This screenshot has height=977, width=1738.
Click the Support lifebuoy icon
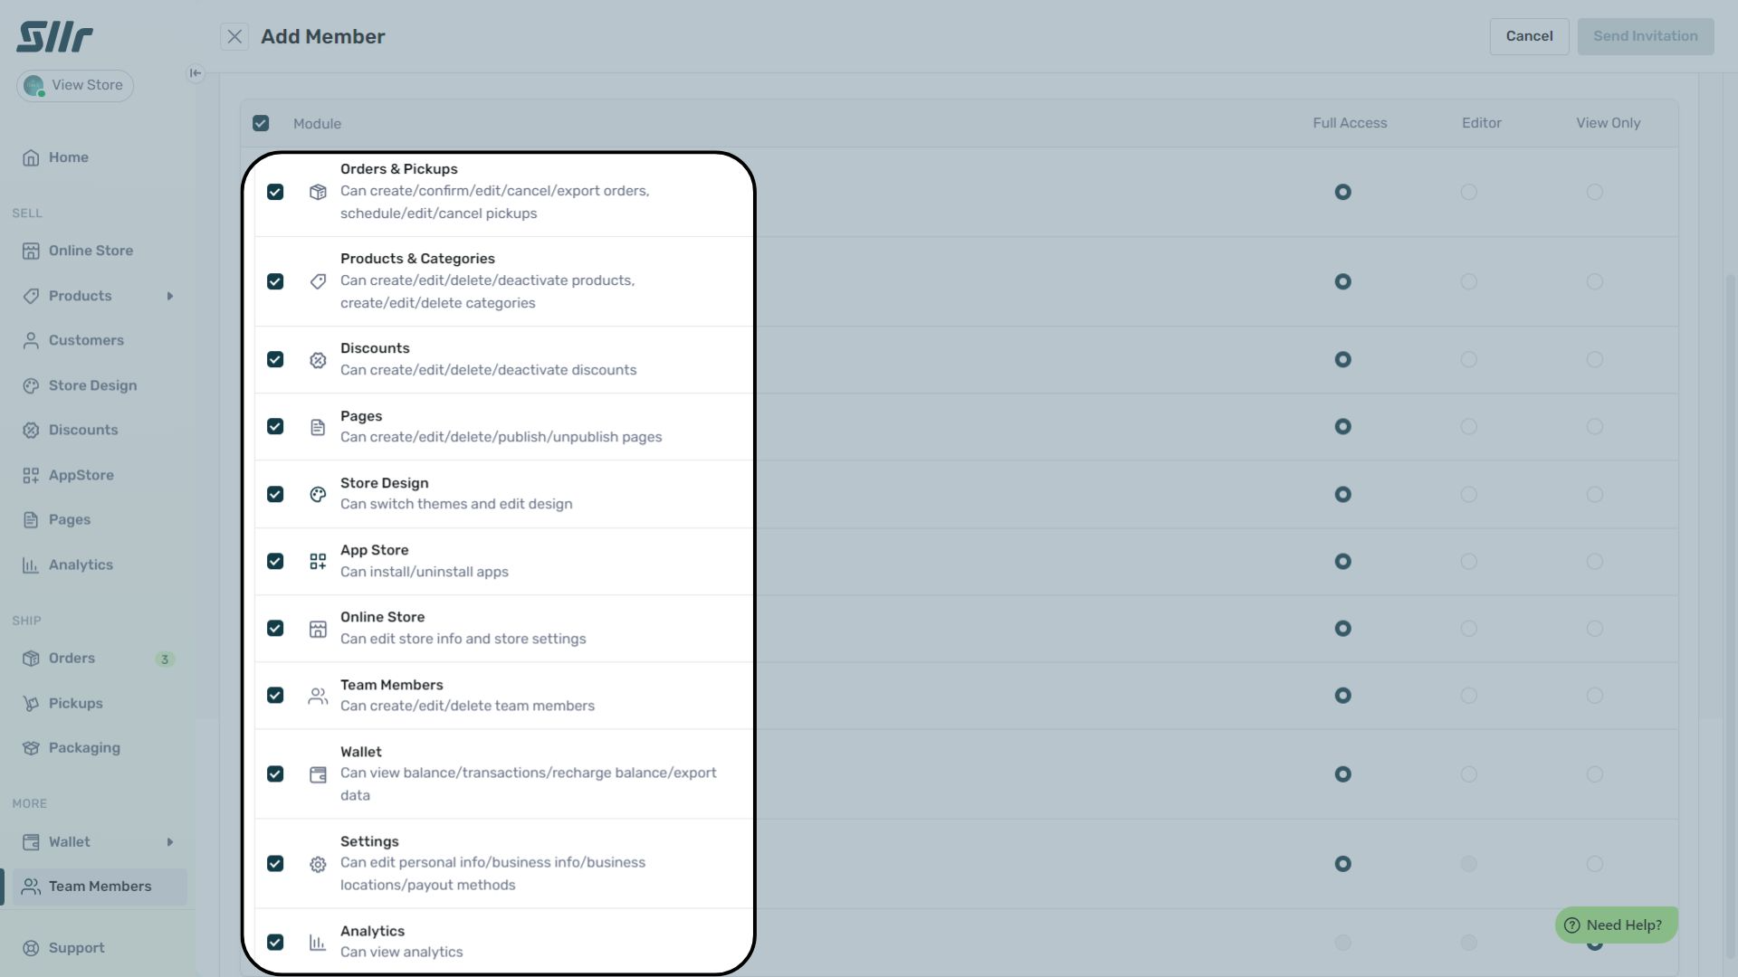coord(31,948)
